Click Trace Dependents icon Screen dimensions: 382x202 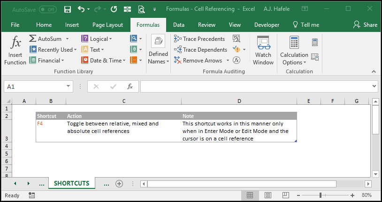coord(177,49)
